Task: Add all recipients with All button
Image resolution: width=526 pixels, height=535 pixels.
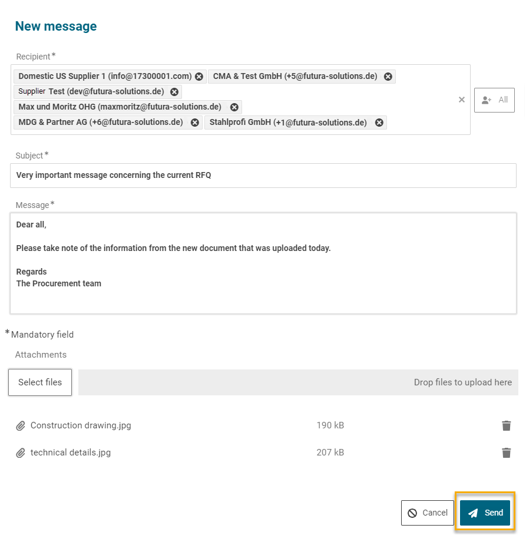Action: [x=494, y=100]
